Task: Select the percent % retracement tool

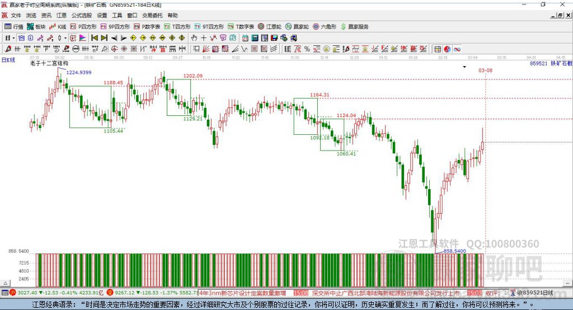Action: pos(307,49)
